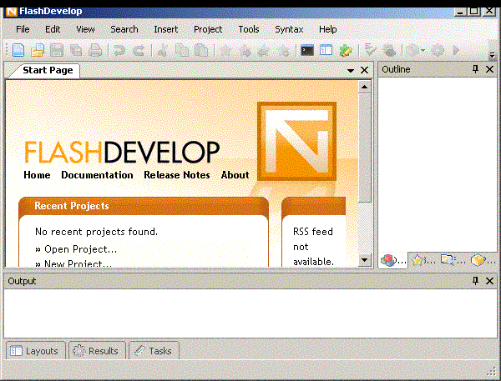Screen dimensions: 501x381
Task: Open the Help menu
Action: click(x=328, y=29)
